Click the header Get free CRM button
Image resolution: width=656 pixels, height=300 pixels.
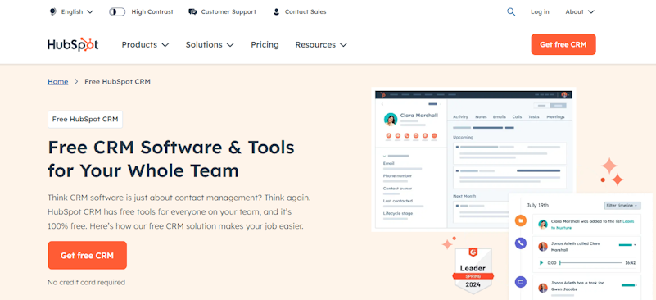pyautogui.click(x=563, y=44)
